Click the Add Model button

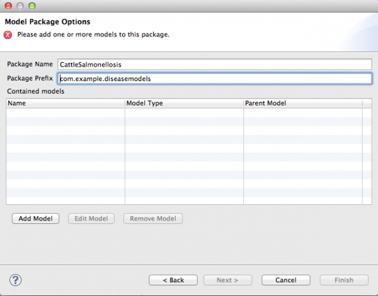click(x=35, y=218)
